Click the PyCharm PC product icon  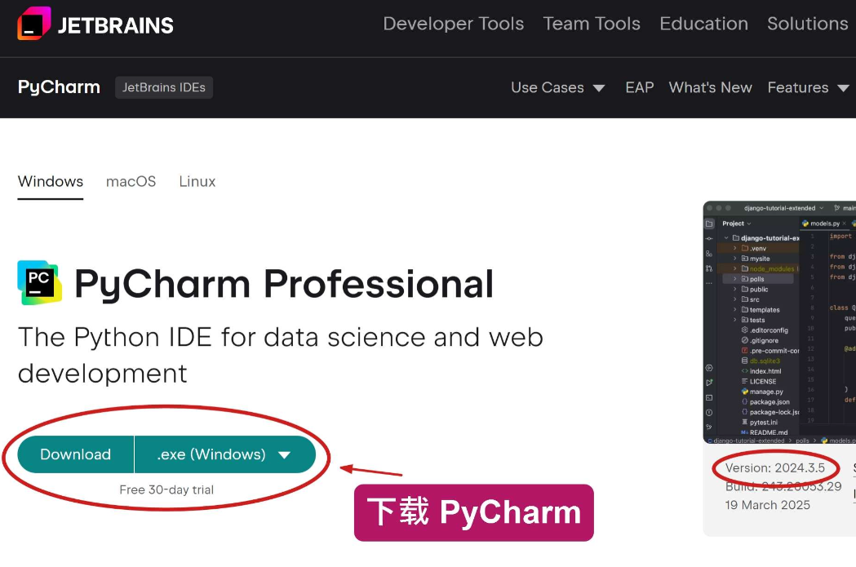point(40,282)
